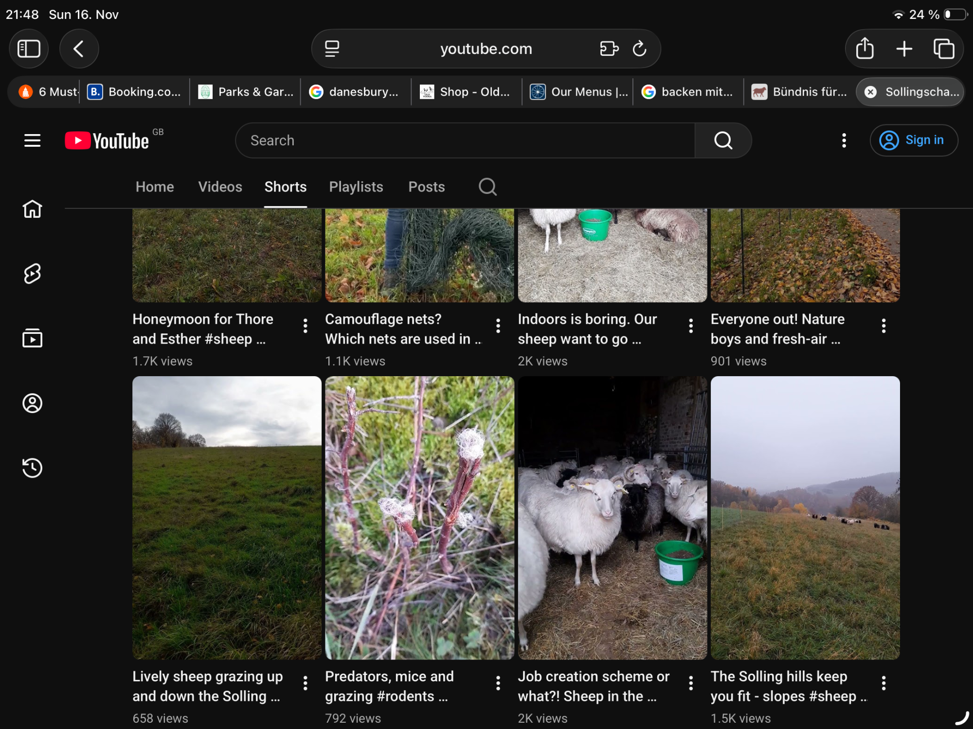
Task: Tap Safari's share icon
Action: click(865, 49)
